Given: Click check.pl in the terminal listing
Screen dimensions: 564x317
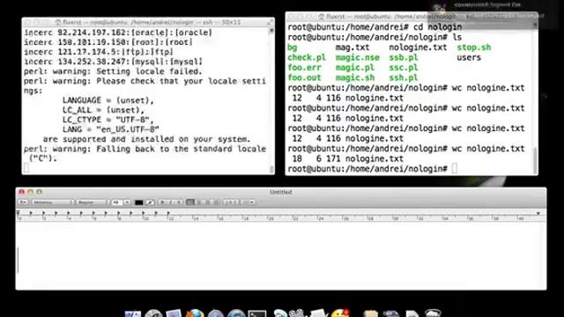Looking at the screenshot, I should point(307,57).
